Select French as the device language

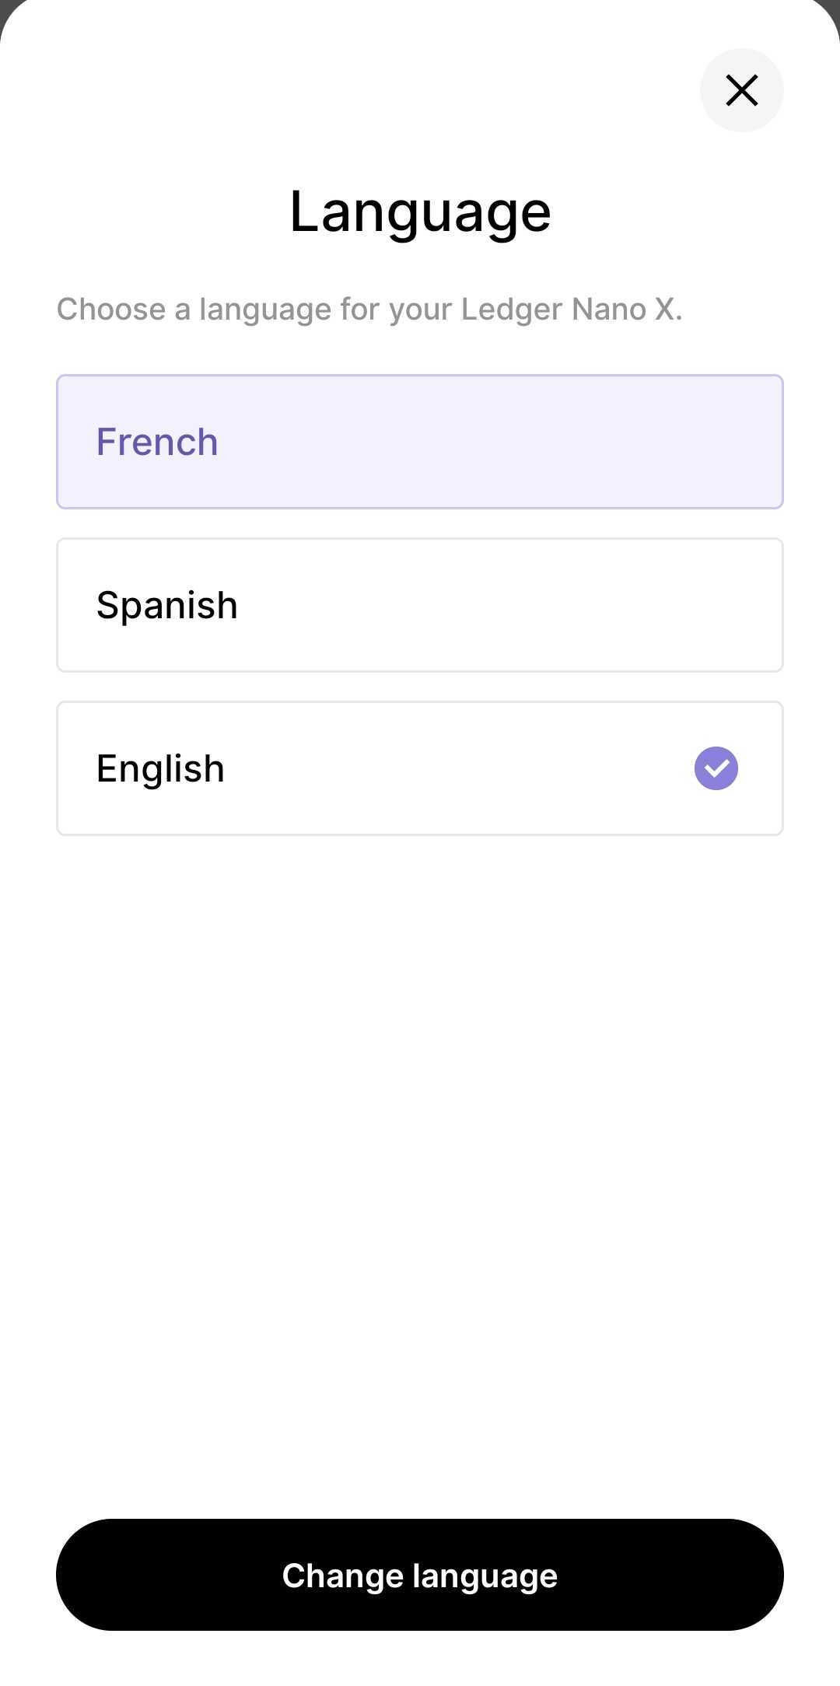pos(419,442)
